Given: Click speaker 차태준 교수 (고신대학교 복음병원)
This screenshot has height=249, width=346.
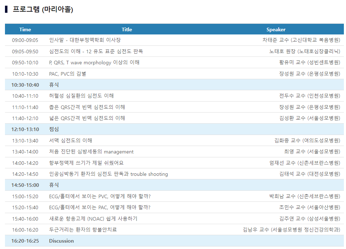Looking at the screenshot, I should click(x=301, y=40).
